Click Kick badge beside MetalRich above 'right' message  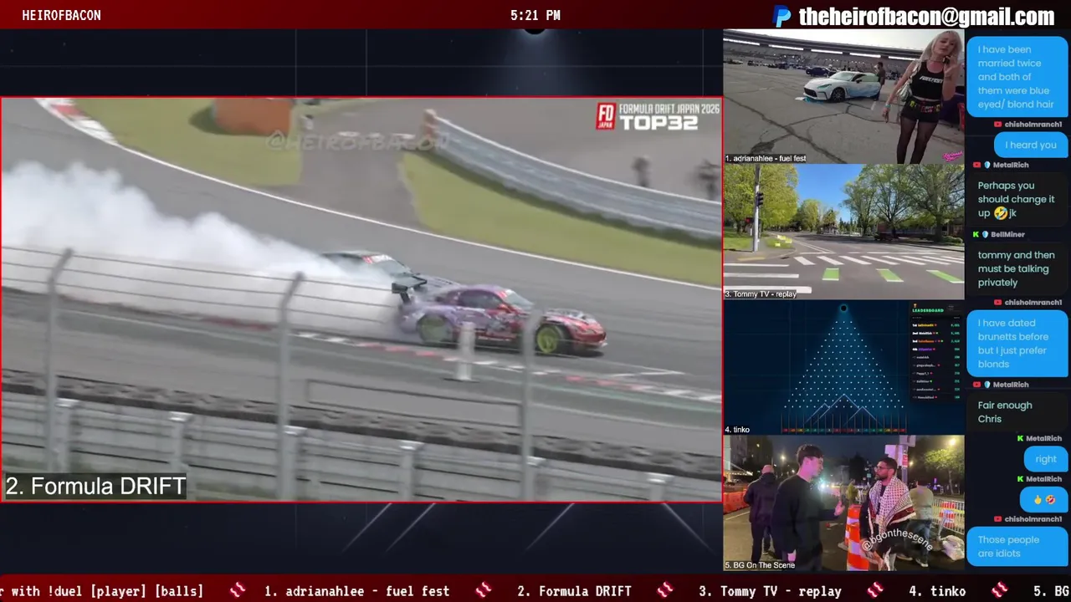click(1021, 438)
